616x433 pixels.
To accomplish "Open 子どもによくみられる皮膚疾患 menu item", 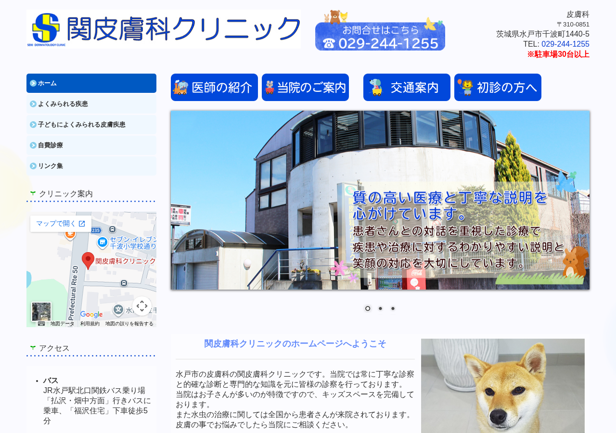I will pos(91,125).
